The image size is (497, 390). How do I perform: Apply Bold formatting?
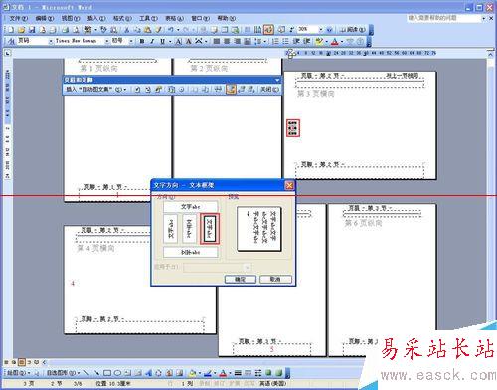tap(142, 41)
